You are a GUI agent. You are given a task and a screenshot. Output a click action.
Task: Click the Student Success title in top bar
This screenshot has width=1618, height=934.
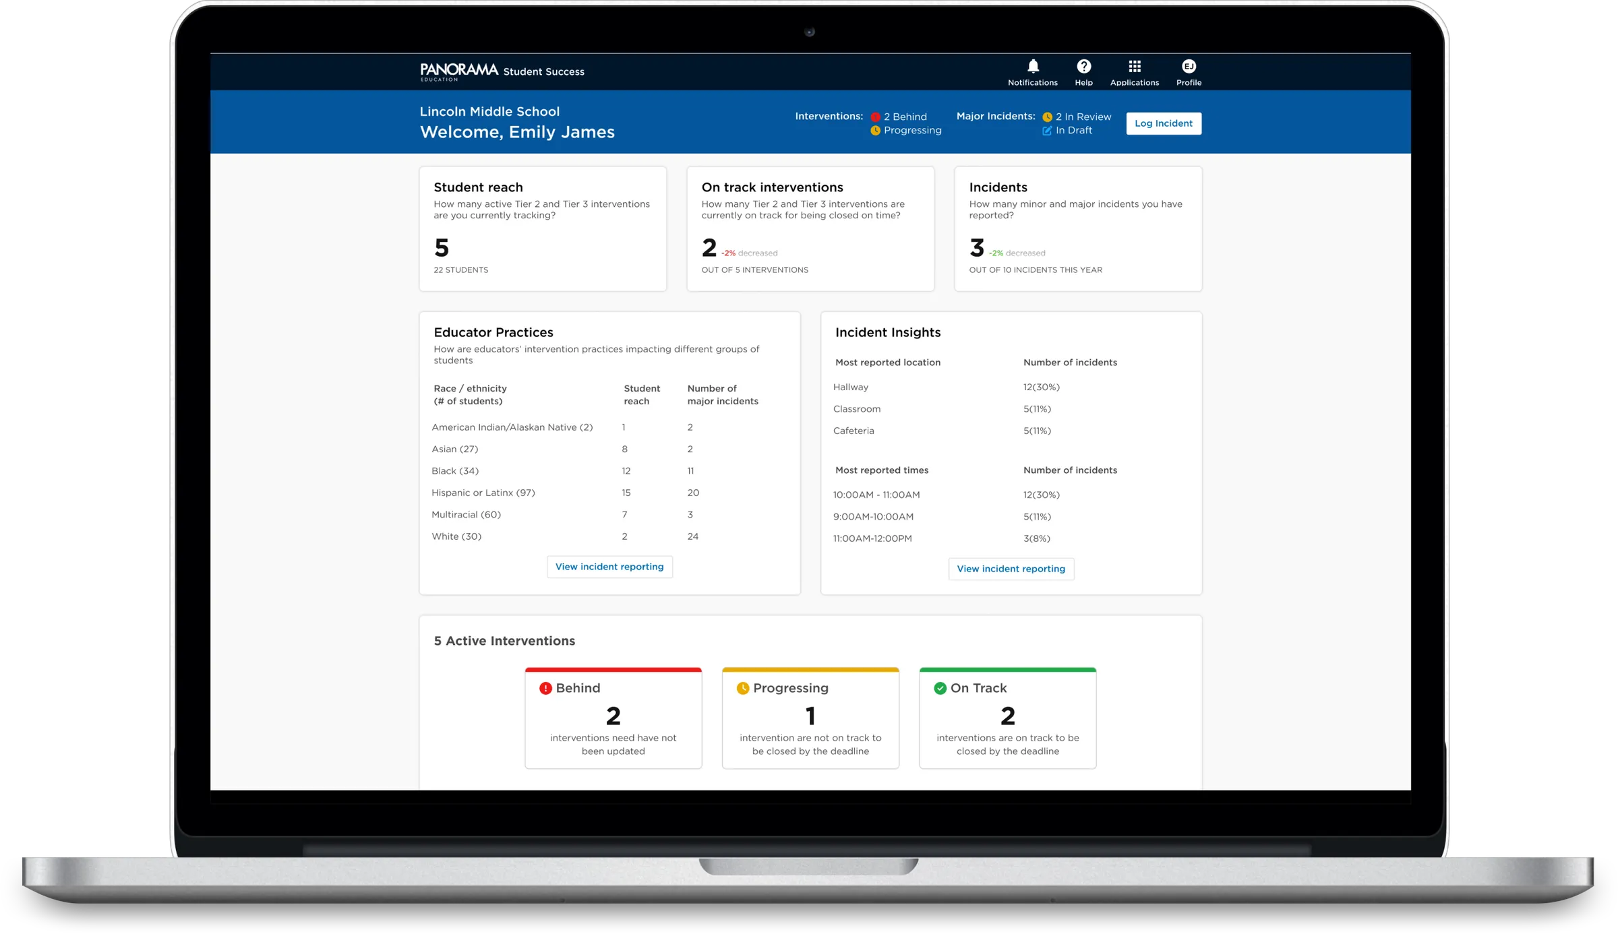pyautogui.click(x=544, y=71)
